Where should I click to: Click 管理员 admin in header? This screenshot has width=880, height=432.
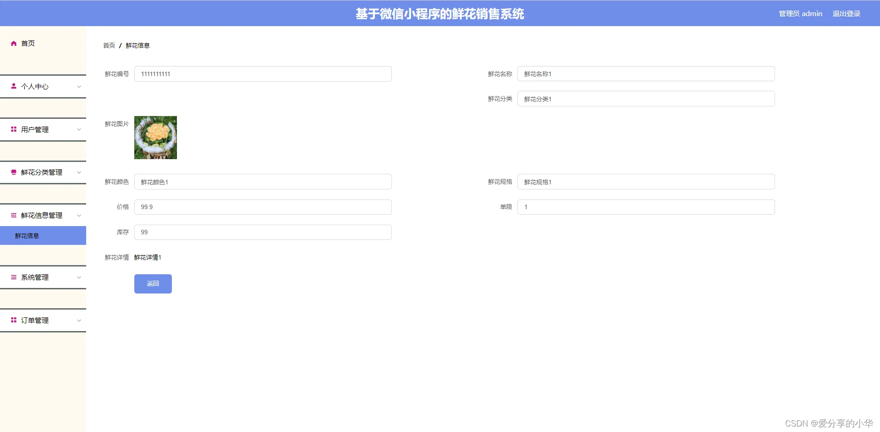[x=801, y=14]
